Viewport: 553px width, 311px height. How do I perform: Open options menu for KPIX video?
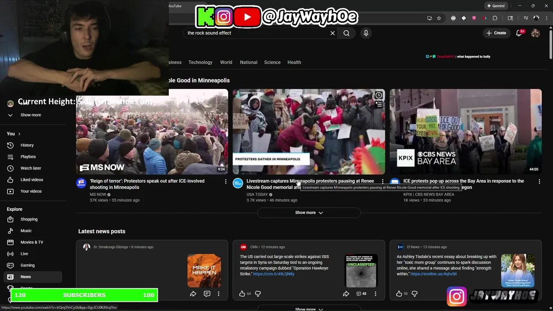(x=539, y=181)
